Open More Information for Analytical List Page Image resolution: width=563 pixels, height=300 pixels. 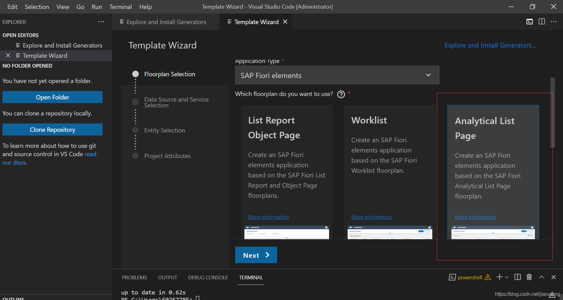(x=475, y=217)
